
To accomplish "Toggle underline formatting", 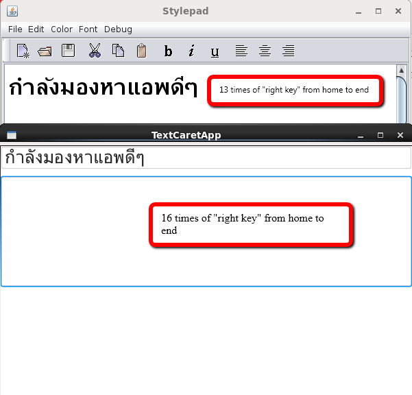I will click(x=215, y=51).
